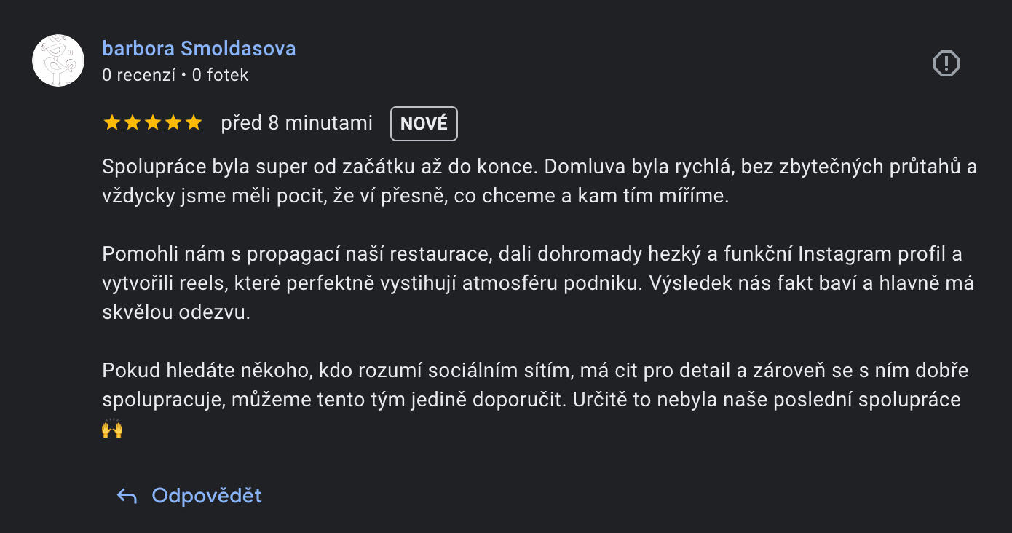Click the "před 8 minutami" timestamp
This screenshot has height=533, width=1012.
296,123
